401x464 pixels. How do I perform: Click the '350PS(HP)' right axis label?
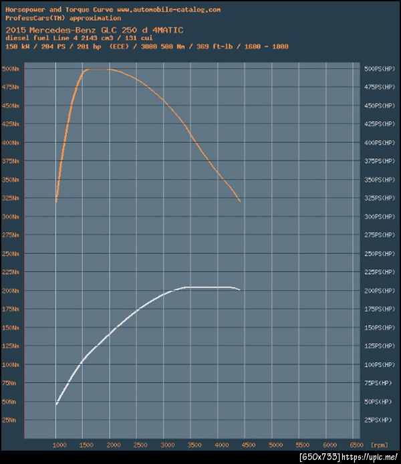(x=380, y=180)
